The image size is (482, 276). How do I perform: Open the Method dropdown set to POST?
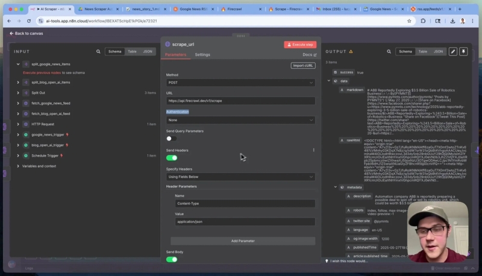point(240,83)
